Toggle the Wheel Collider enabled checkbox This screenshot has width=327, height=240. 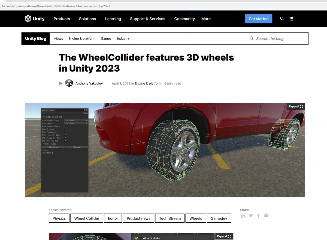(x=140, y=238)
